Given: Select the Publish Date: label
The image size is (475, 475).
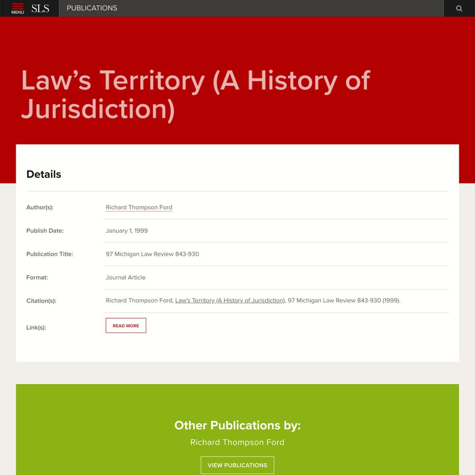Looking at the screenshot, I should pos(45,231).
